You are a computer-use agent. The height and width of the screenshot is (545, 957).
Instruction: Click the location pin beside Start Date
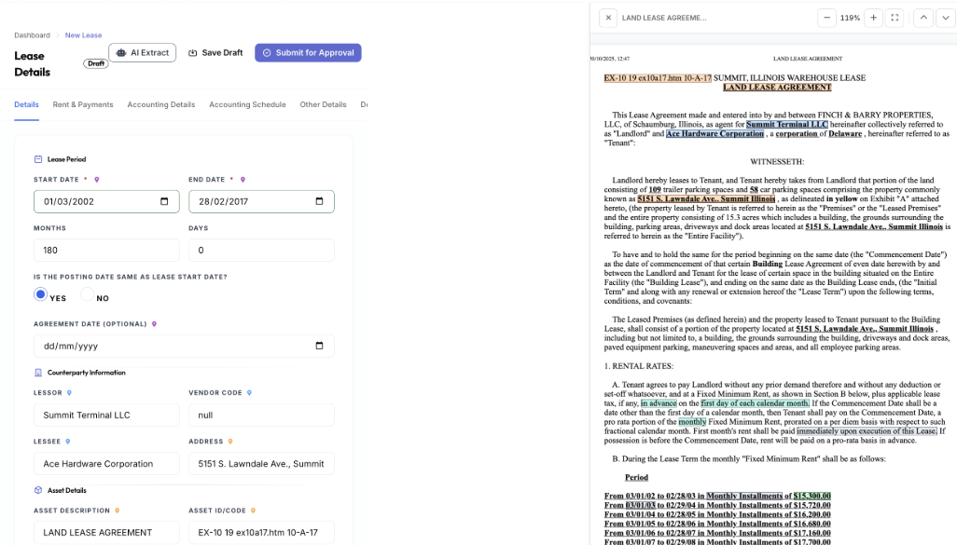[x=96, y=180]
